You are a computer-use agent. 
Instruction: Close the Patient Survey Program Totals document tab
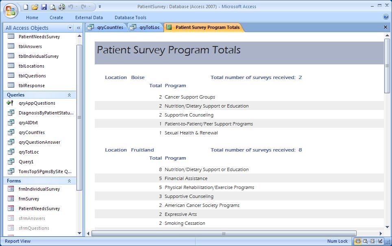coord(385,27)
